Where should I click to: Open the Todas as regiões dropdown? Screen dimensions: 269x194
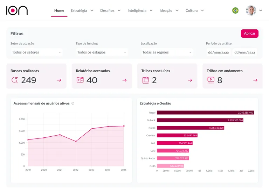tap(167, 52)
